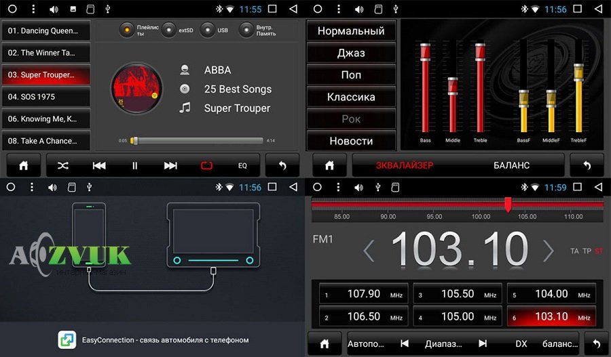Toggle DX reception mode

point(521,343)
